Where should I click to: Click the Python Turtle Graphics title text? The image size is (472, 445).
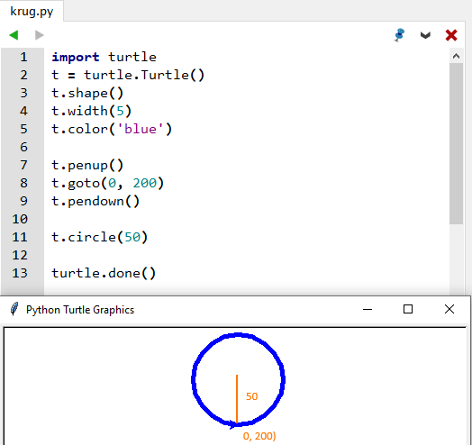(80, 310)
